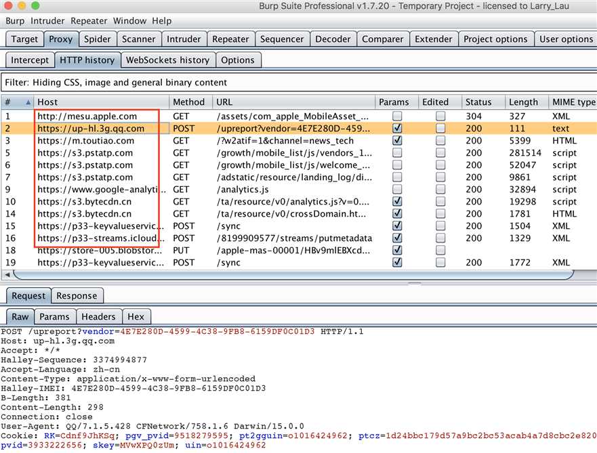Select the /ta/resource/v0/analytics.js request
Viewport: 597px width, 453px height.
[299, 201]
